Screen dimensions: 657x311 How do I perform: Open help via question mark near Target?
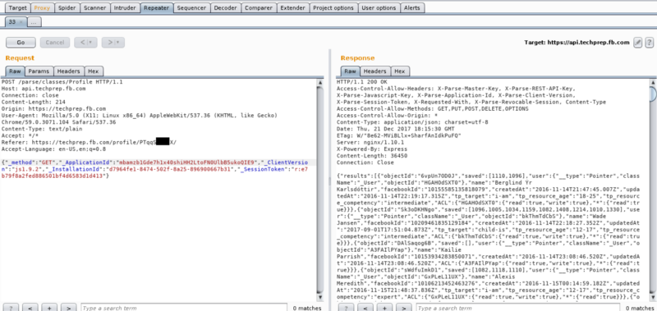click(x=649, y=43)
